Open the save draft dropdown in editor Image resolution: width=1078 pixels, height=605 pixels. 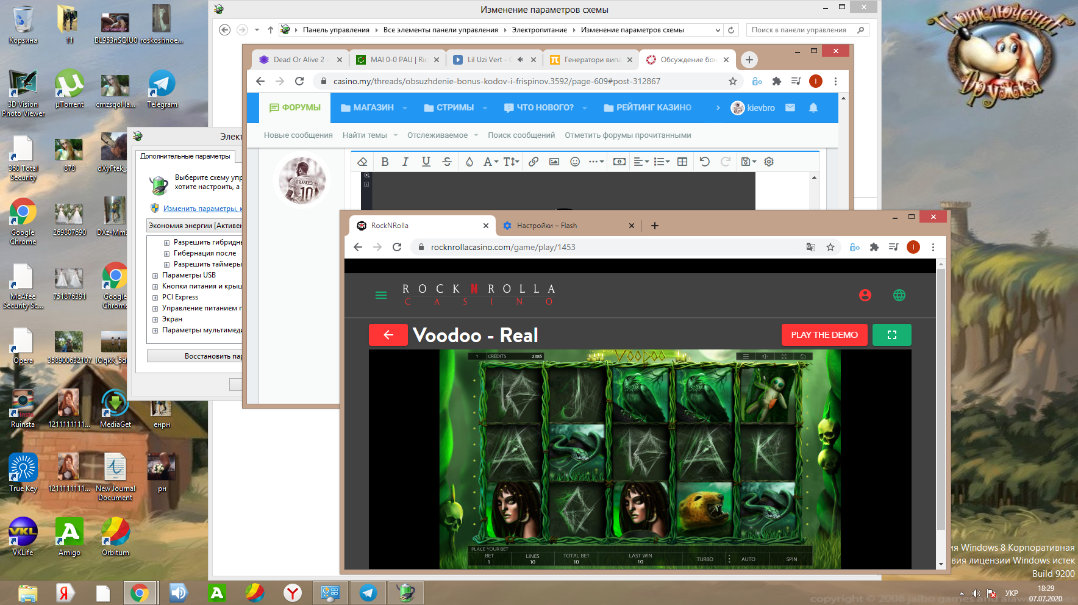(749, 162)
